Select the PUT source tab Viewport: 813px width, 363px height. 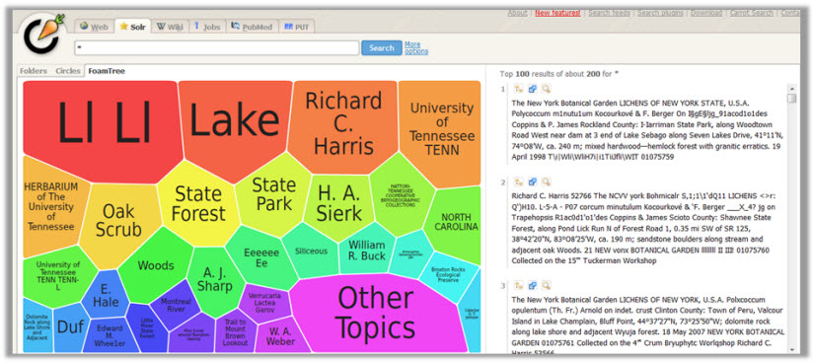(x=297, y=27)
